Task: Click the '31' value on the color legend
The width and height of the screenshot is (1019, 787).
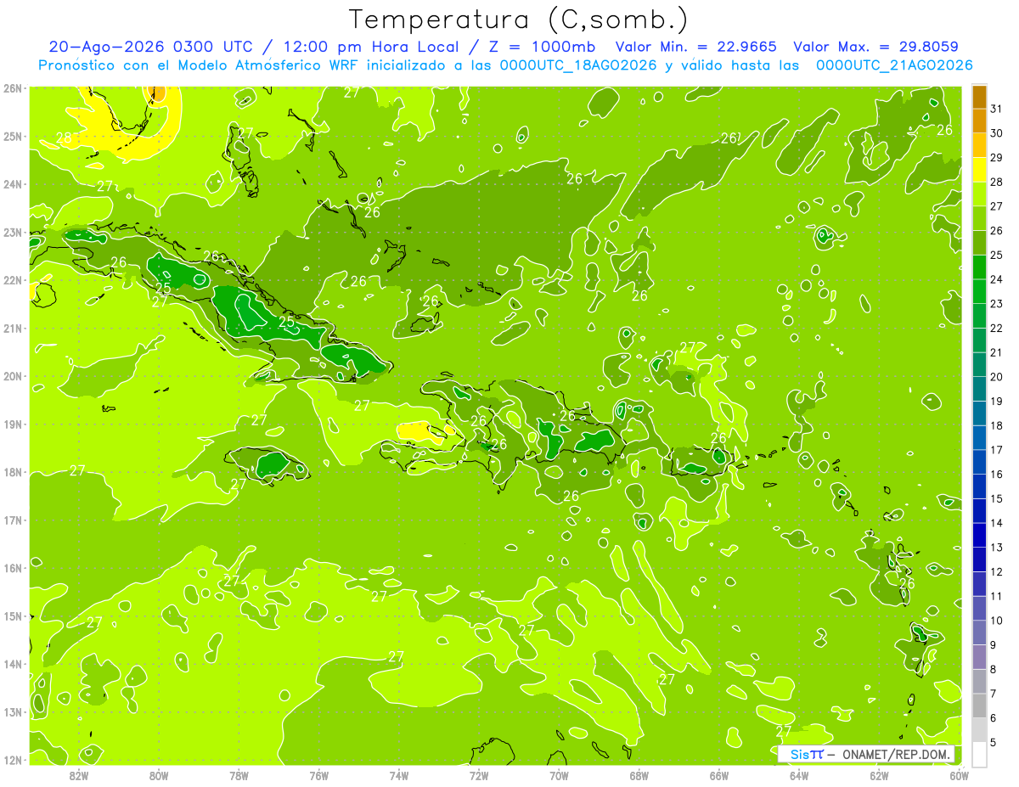Action: coord(997,109)
